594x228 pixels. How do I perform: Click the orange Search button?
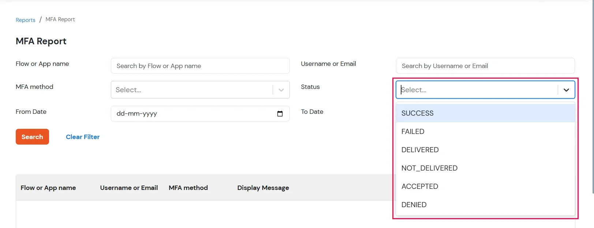click(32, 137)
